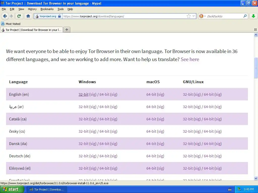Click the Language column header
This screenshot has height=193, width=258.
[x=18, y=82]
